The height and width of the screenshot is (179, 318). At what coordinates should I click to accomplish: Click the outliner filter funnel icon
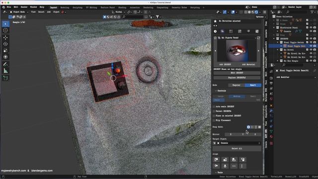tap(312, 12)
